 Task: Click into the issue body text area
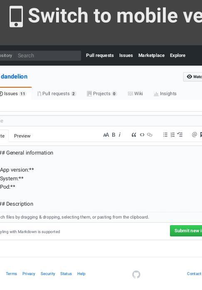coord(101,179)
